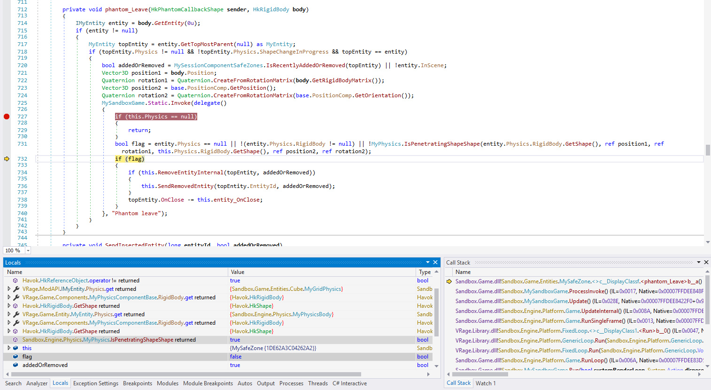Click the method icon for IsPenetratingShapeShape returned
Image resolution: width=711 pixels, height=390 pixels.
(15, 340)
